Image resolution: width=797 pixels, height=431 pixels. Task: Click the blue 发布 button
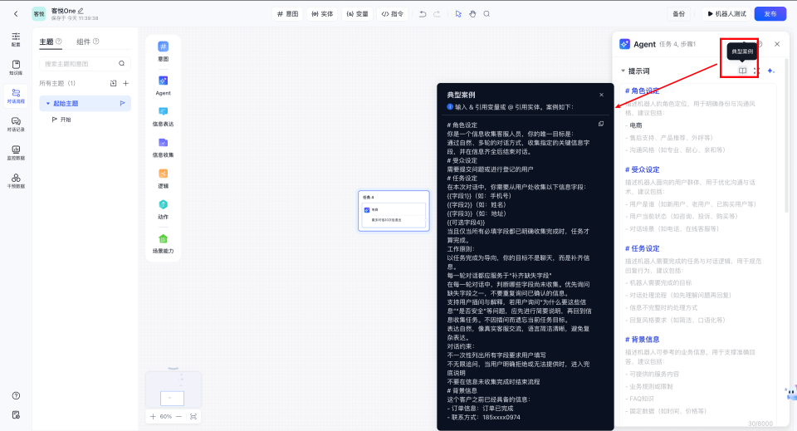point(770,14)
